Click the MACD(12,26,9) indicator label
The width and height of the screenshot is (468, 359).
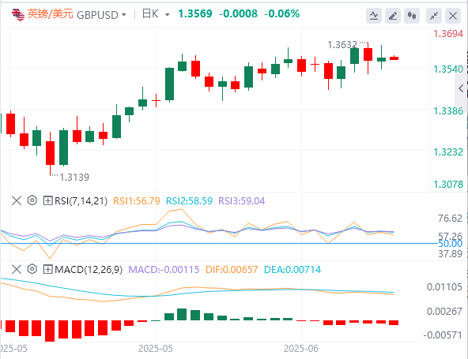tap(89, 270)
